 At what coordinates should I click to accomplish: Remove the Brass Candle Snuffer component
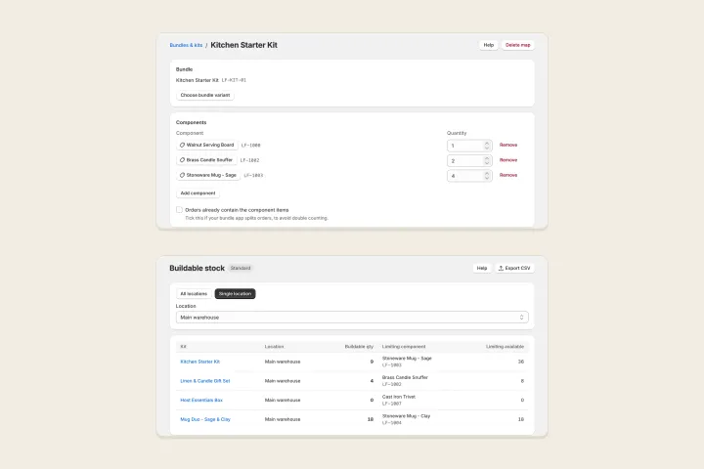508,160
